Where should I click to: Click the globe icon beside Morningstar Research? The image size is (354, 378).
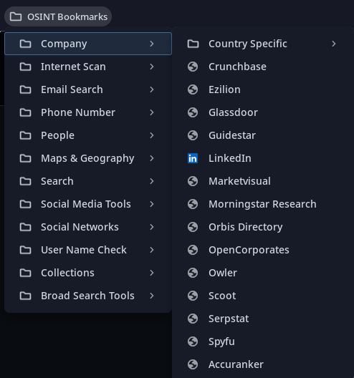pyautogui.click(x=193, y=204)
